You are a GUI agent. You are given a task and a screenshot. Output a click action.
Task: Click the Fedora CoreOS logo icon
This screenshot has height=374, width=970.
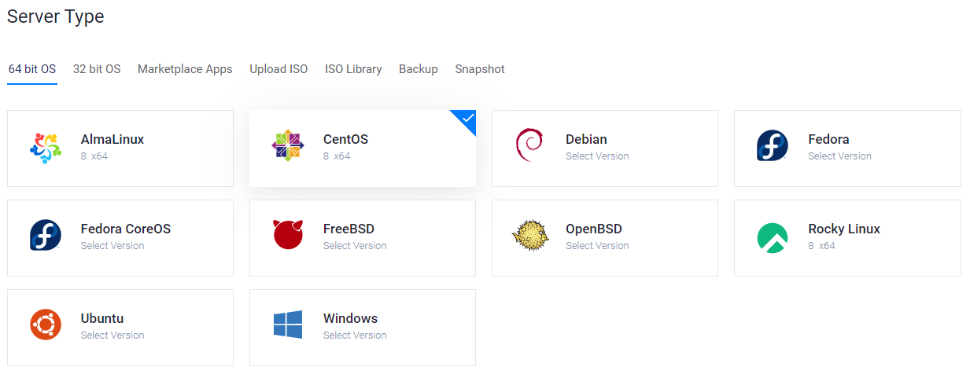(46, 236)
